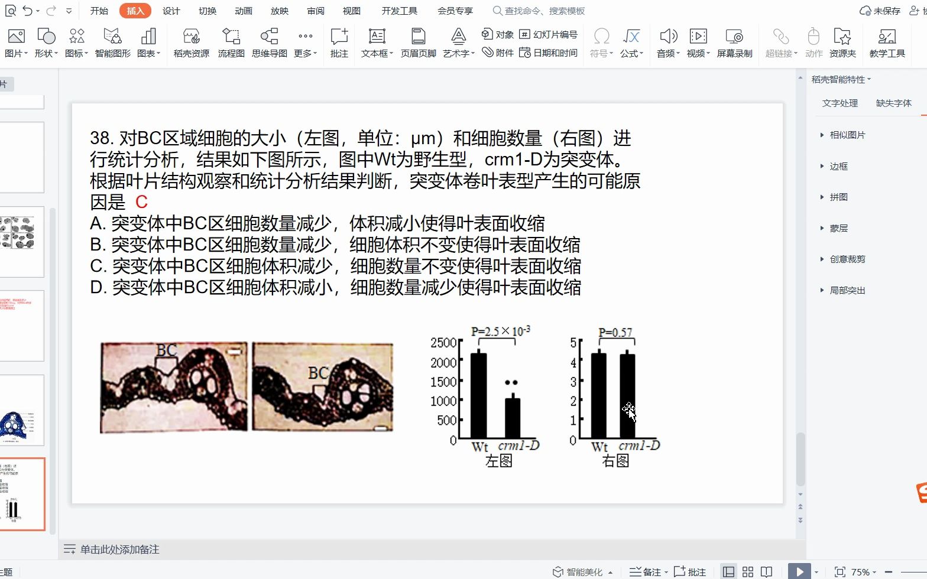Insert 幻灯片编号 slide number
Screen dimensions: 927x579
548,34
